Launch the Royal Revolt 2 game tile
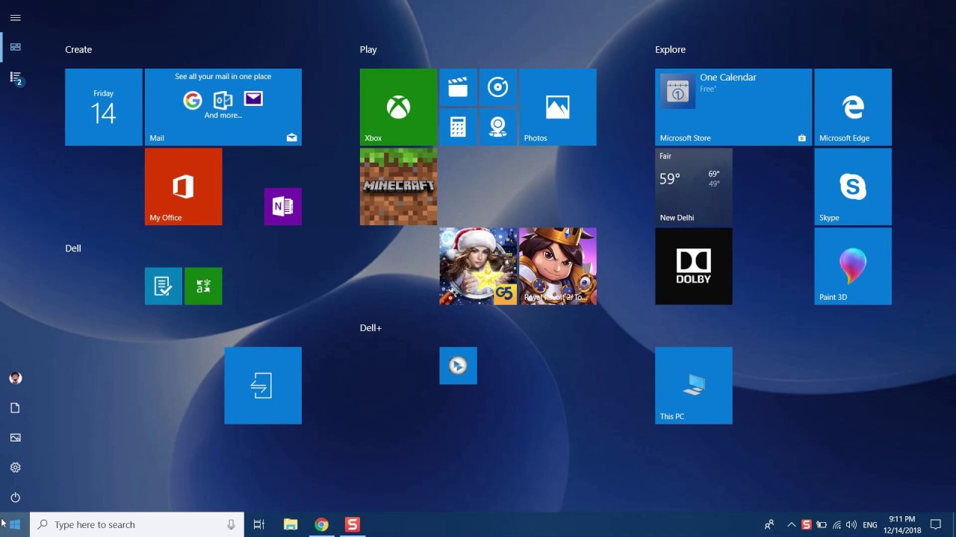Image resolution: width=956 pixels, height=537 pixels. click(x=557, y=266)
